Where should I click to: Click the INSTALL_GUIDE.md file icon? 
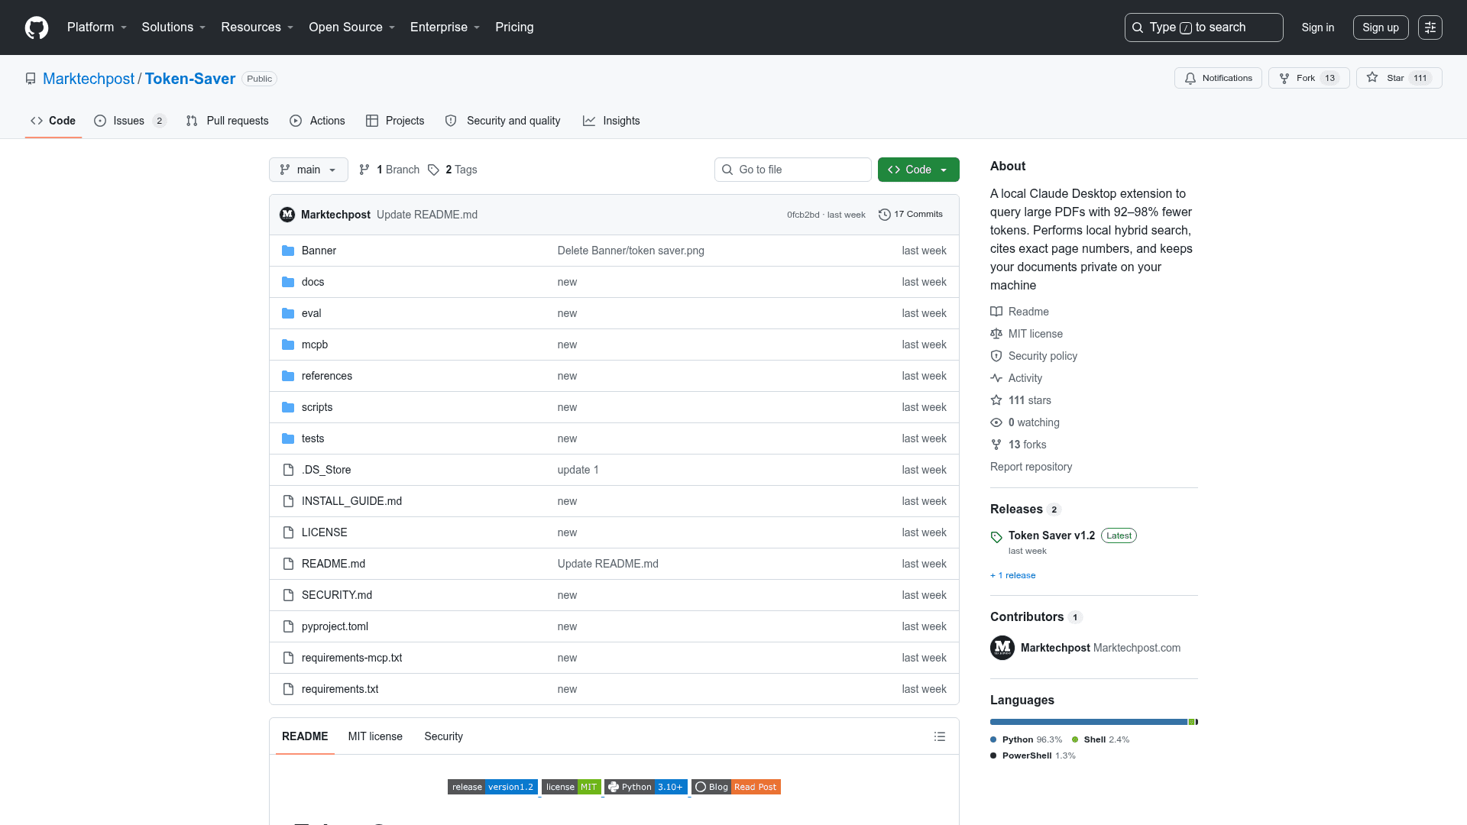[288, 501]
